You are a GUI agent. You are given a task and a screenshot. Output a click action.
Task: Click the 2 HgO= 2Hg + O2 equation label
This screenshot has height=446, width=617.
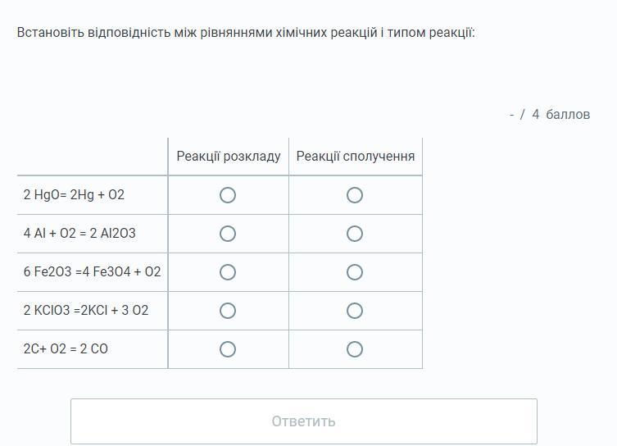74,194
